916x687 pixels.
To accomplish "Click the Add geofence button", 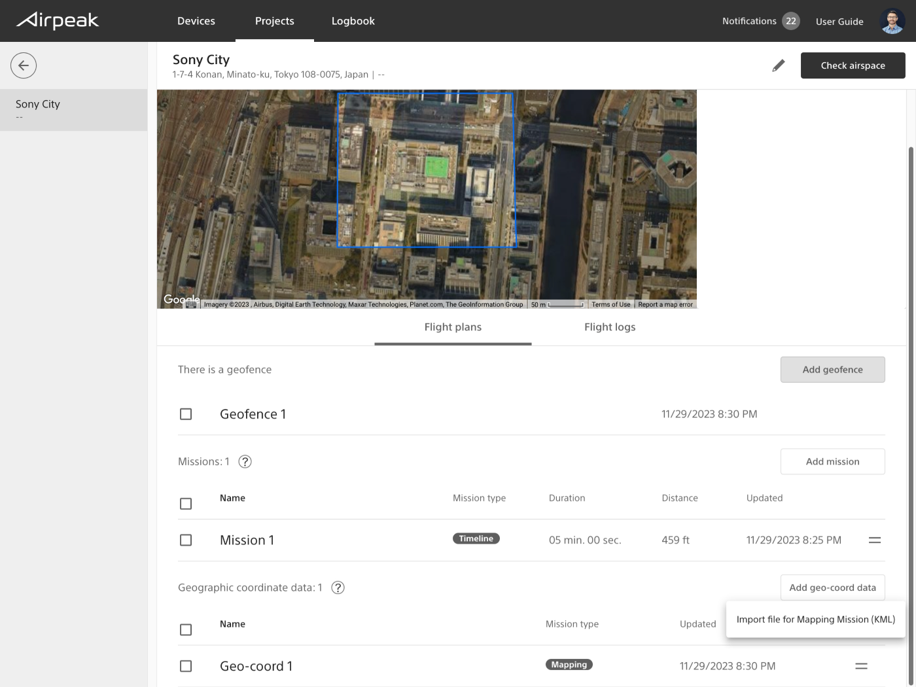I will click(833, 370).
